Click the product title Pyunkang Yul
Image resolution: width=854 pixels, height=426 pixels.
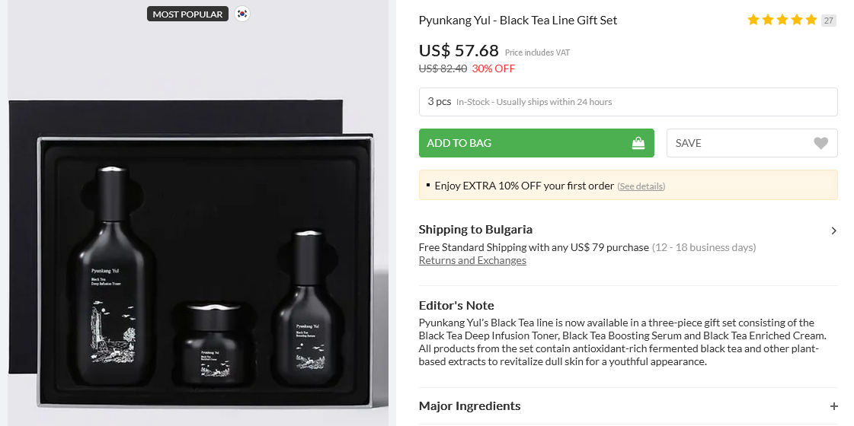518,21
